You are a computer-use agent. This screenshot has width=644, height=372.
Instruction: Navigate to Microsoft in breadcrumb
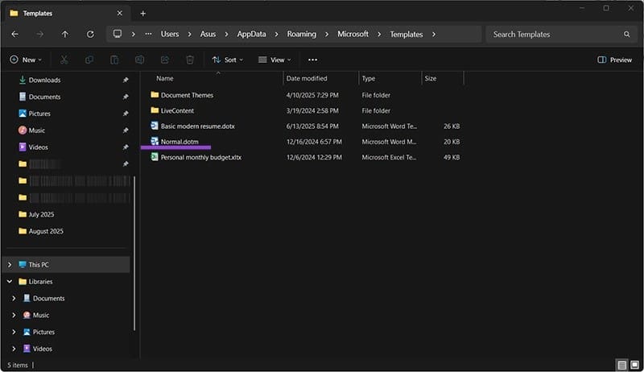(x=353, y=34)
